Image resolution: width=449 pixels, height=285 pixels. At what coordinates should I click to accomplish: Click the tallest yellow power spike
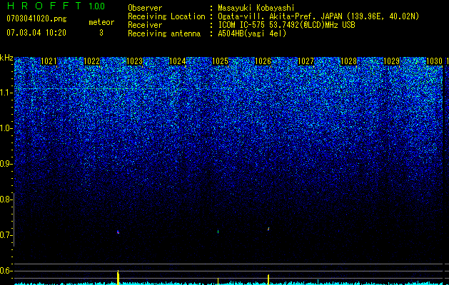click(x=118, y=277)
